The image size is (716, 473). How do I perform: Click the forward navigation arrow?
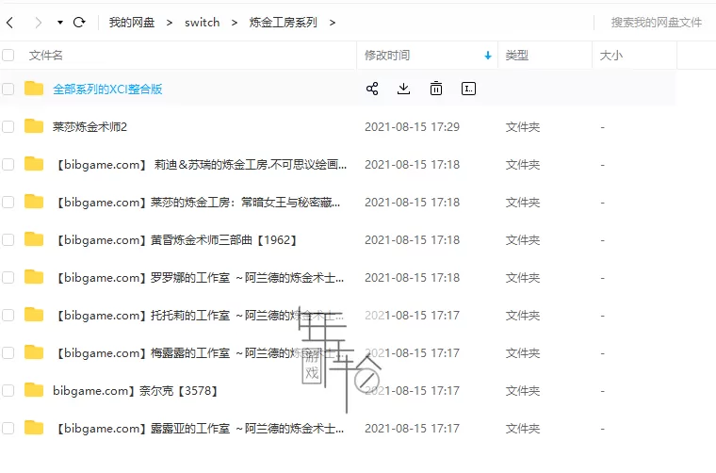point(39,22)
